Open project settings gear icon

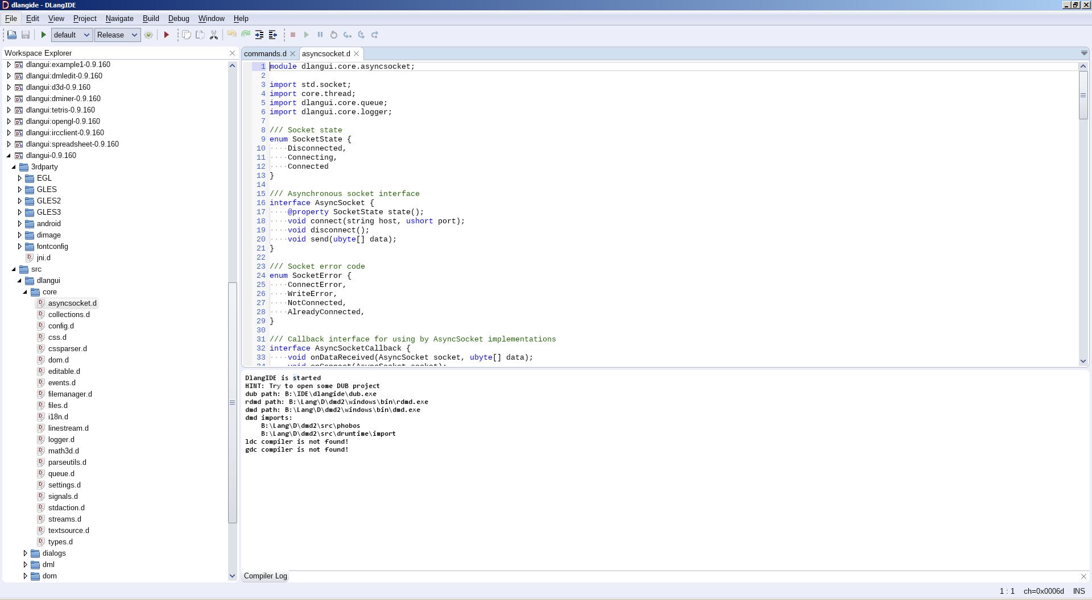coord(148,35)
